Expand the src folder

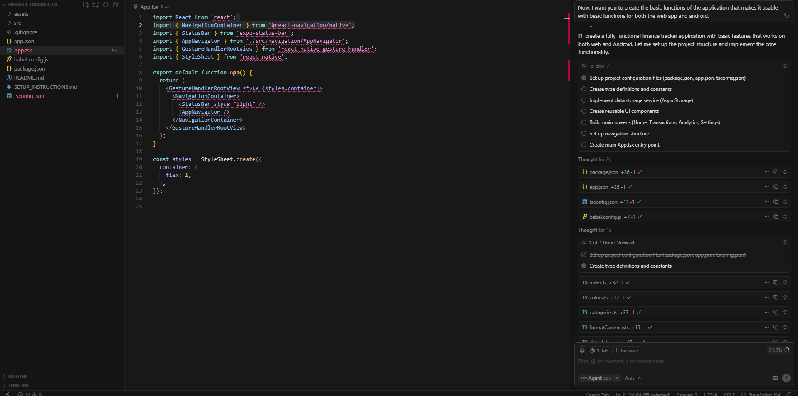[x=17, y=23]
